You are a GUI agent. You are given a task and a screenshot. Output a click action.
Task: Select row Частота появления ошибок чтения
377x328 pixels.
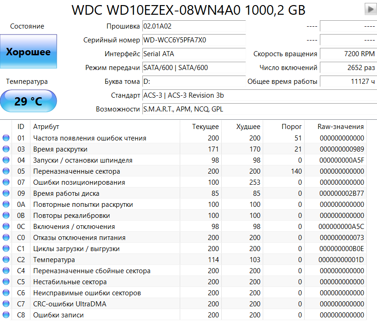click(183, 138)
